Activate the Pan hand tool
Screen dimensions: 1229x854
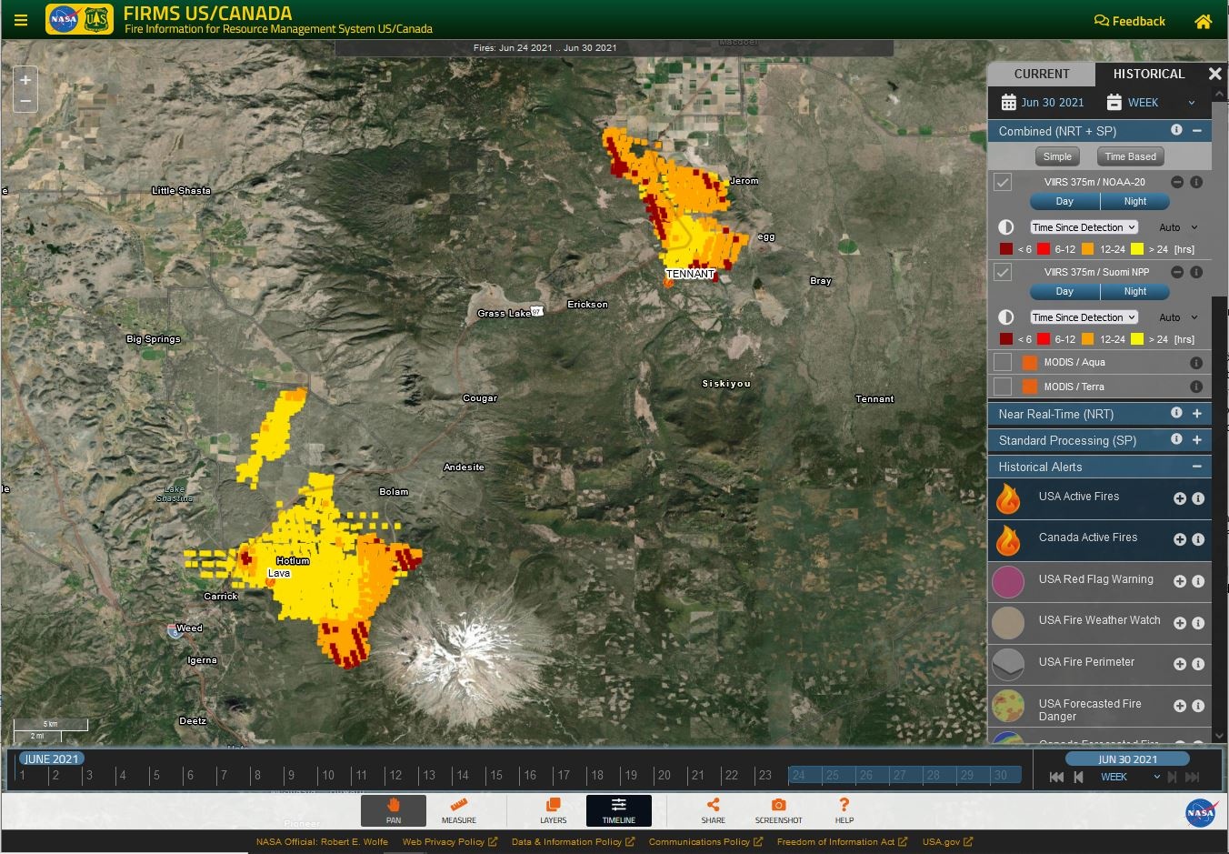(x=394, y=810)
